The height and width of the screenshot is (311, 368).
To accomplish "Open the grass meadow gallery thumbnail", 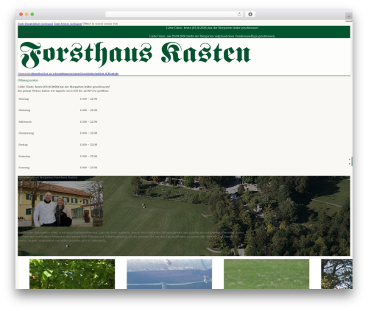I will (x=266, y=274).
